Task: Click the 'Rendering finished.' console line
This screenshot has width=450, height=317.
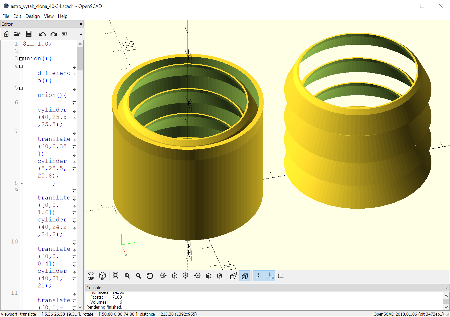Action: [104, 307]
